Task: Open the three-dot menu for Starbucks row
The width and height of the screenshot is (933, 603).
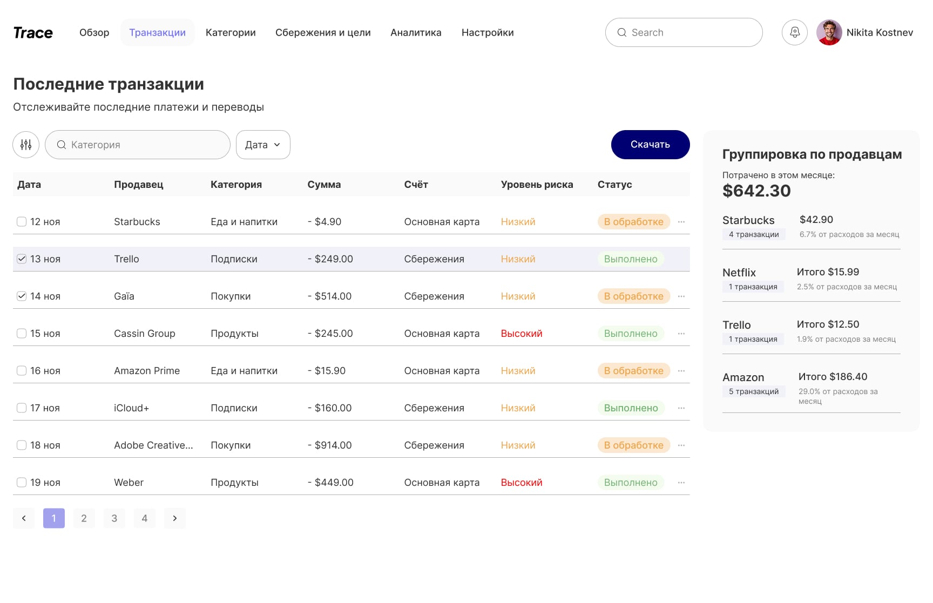Action: [681, 222]
